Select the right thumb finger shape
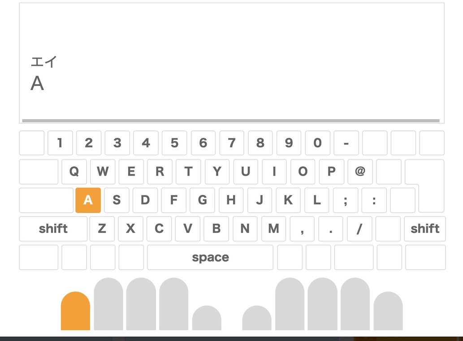Image resolution: width=463 pixels, height=341 pixels. (x=257, y=318)
